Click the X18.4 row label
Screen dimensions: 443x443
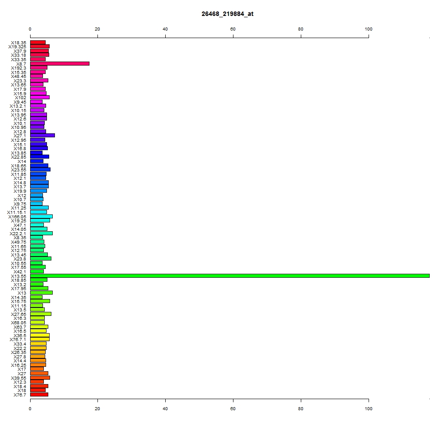tap(20, 387)
